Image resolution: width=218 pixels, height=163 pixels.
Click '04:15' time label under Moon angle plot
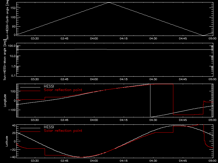pyautogui.click(x=124, y=79)
